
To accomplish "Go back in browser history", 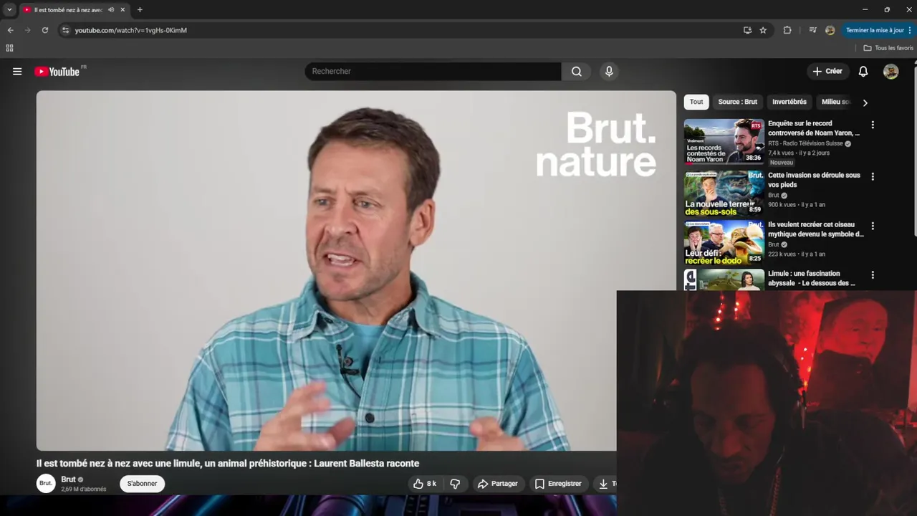I will click(10, 30).
